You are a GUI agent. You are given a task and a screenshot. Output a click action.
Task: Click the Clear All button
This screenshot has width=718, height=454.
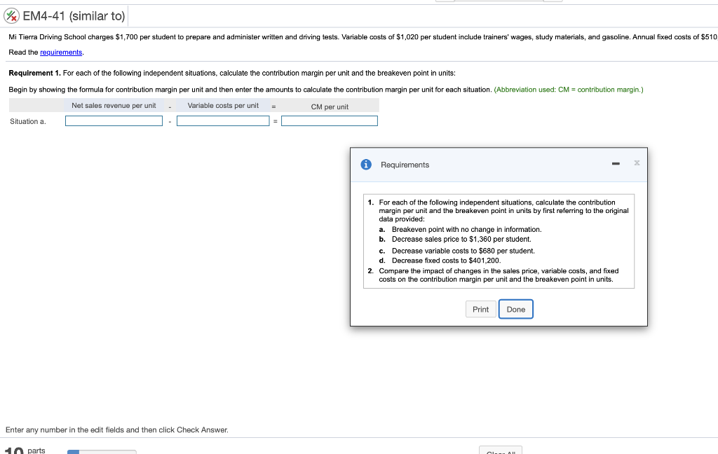[500, 451]
